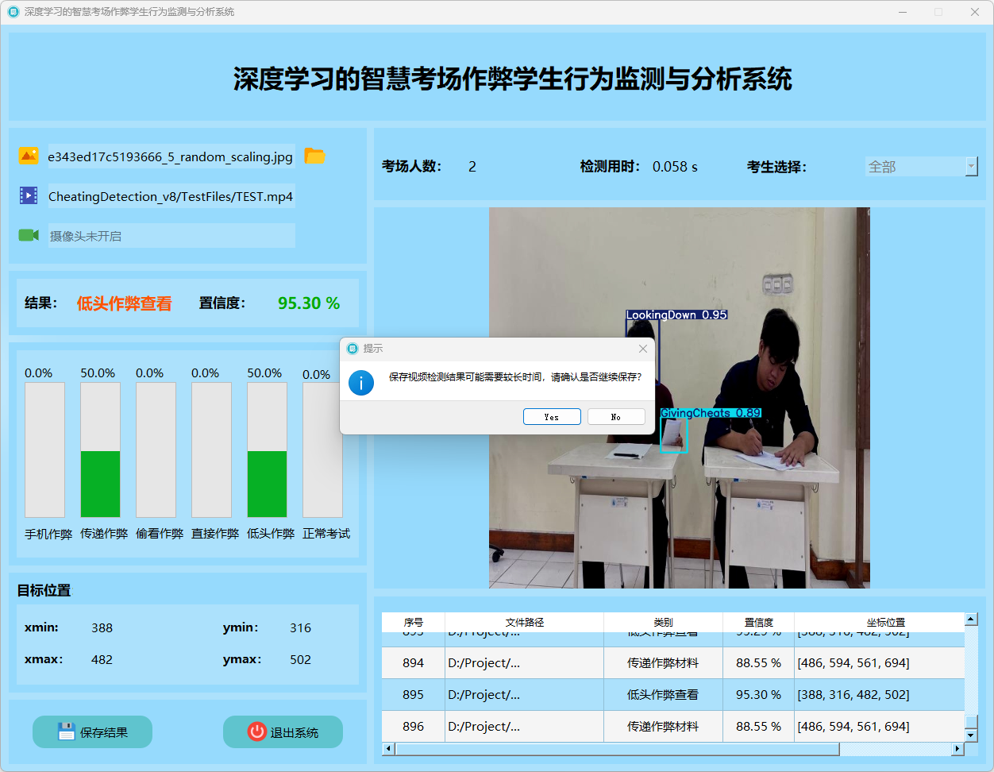994x772 pixels.
Task: Click the 退出系统 exit button
Action: (283, 731)
